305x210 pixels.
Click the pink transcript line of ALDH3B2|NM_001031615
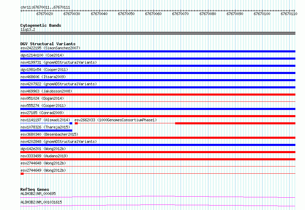(158, 205)
